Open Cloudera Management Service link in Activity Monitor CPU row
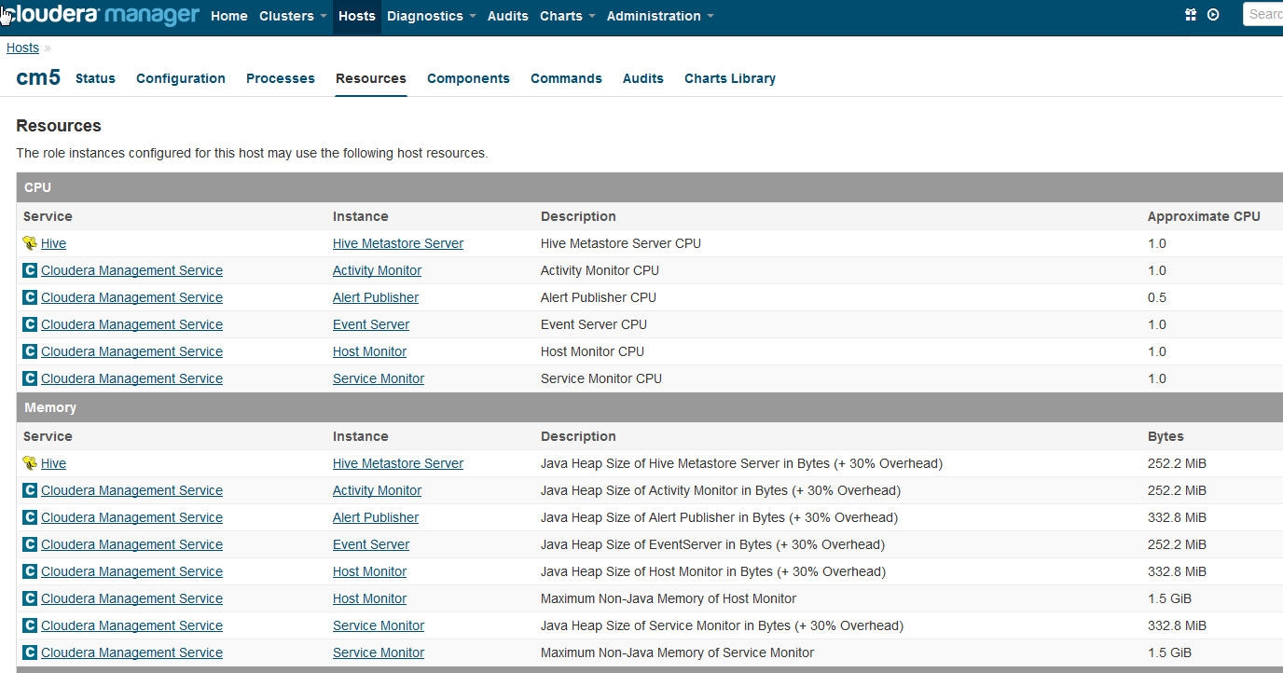This screenshot has height=673, width=1283. point(131,270)
